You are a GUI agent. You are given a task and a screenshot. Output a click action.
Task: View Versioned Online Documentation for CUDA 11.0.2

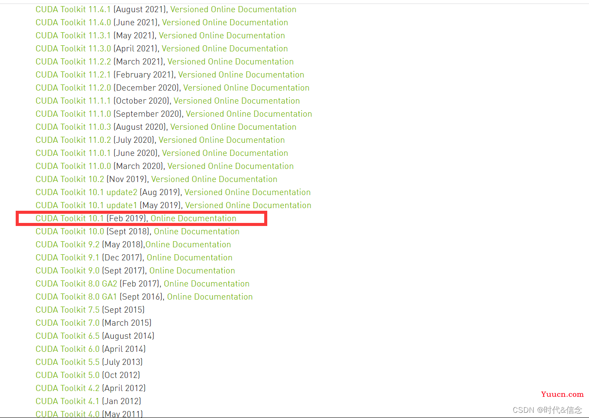[222, 140]
